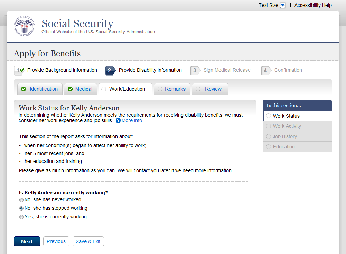Click the step 1 completed checkmark badge
Image resolution: width=346 pixels, height=254 pixels.
point(19,70)
